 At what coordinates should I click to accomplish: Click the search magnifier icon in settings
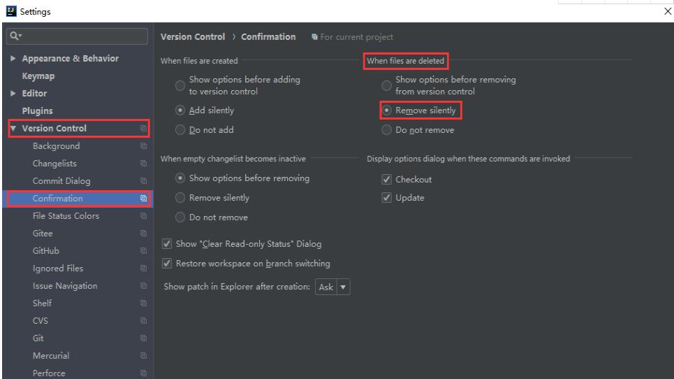13,36
